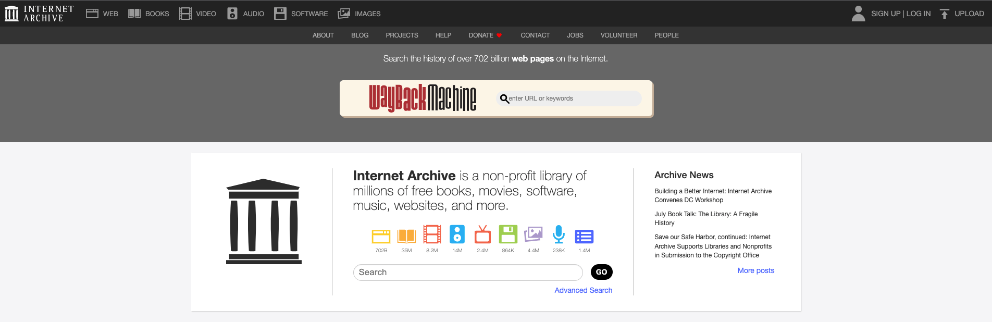The image size is (992, 322).
Task: Click the large Internet Archive building logo
Action: [x=264, y=221]
